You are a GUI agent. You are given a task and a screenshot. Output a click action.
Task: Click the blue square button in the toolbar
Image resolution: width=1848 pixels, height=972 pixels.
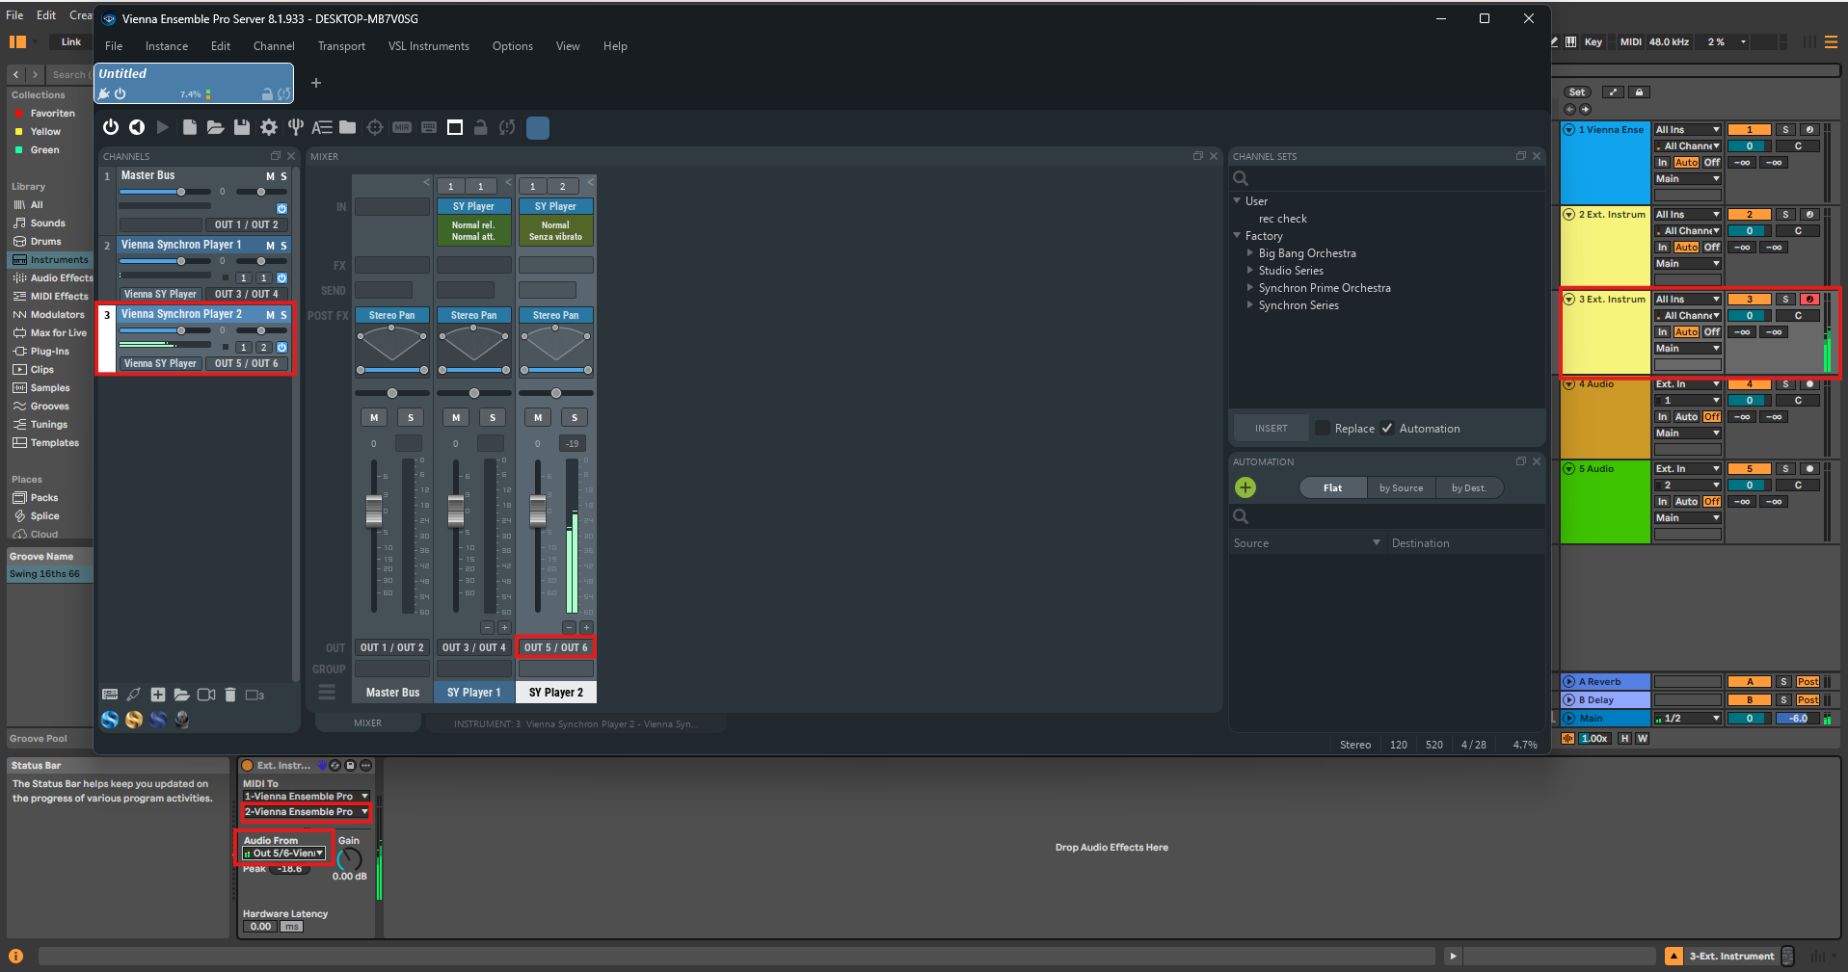tap(538, 127)
